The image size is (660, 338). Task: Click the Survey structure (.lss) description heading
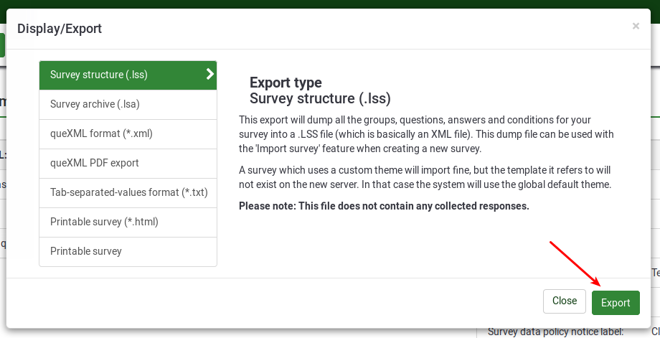(x=319, y=98)
